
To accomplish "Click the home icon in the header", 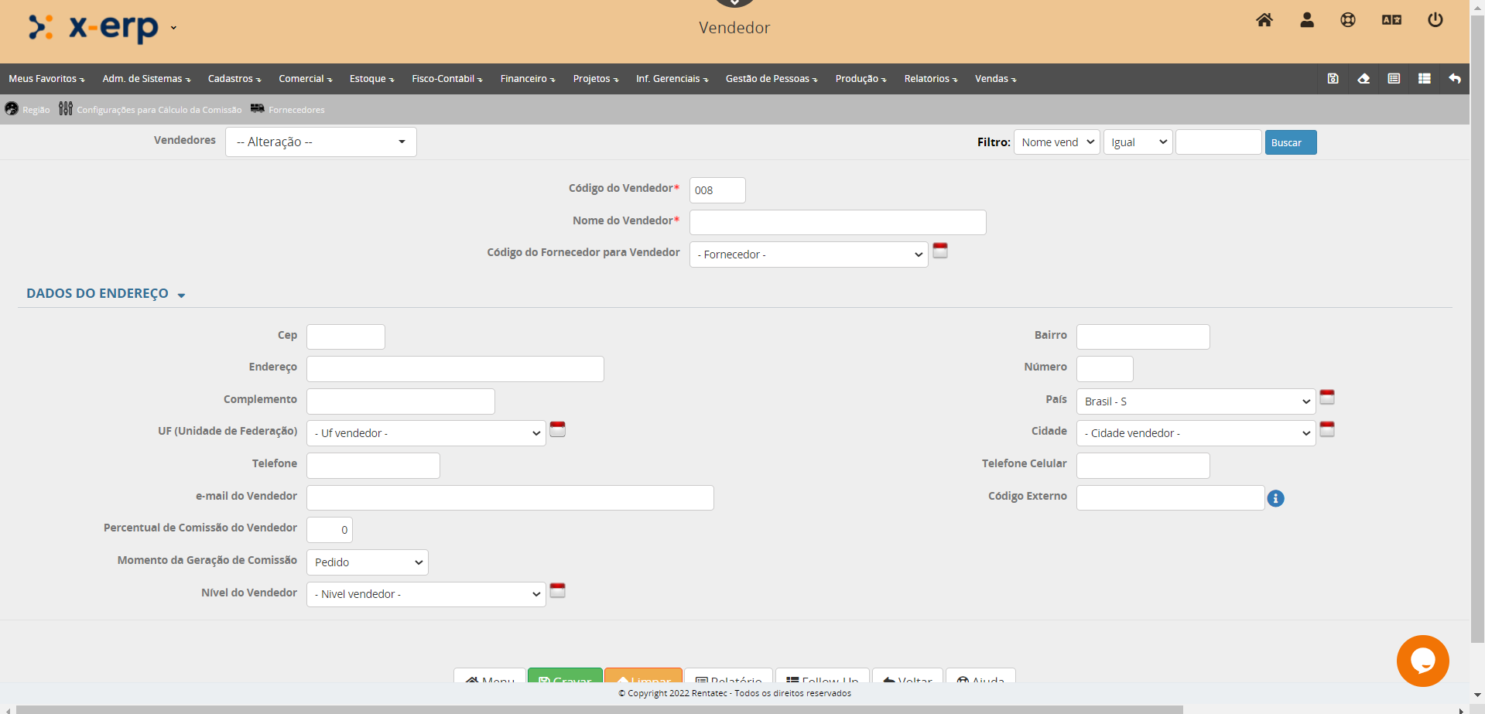I will pos(1264,20).
